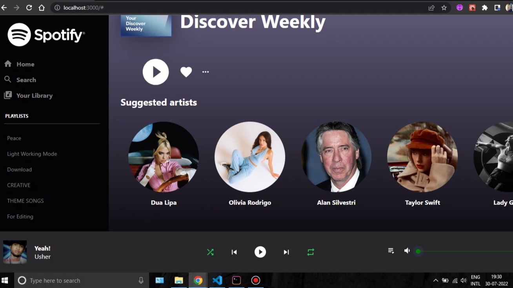513x288 pixels.
Task: Click the Yeah! album cover thumbnail
Action: click(x=15, y=252)
